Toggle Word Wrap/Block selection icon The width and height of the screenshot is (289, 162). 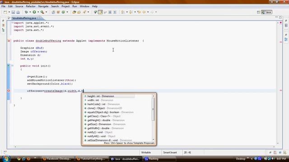(110, 12)
